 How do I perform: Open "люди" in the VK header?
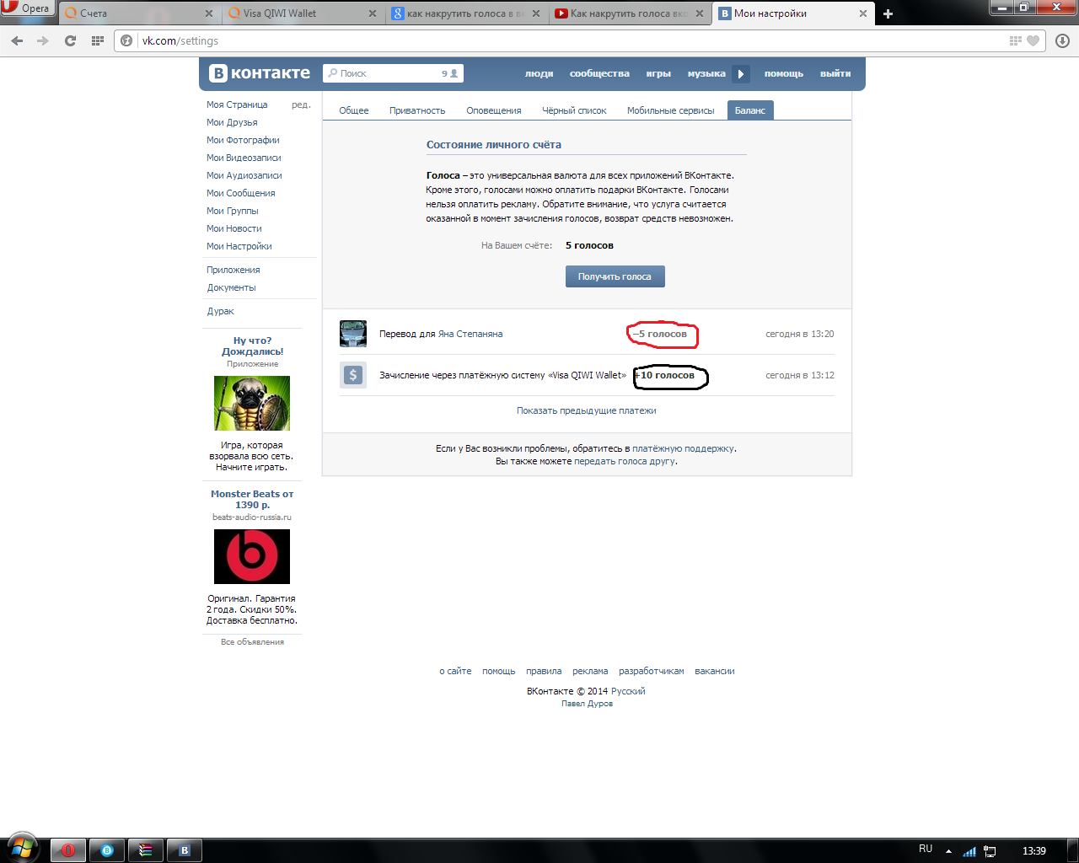(539, 73)
